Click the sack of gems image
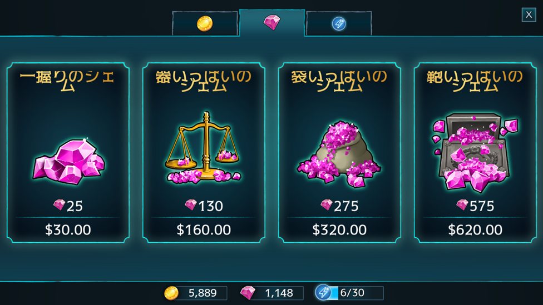The image size is (543, 305). click(x=339, y=153)
